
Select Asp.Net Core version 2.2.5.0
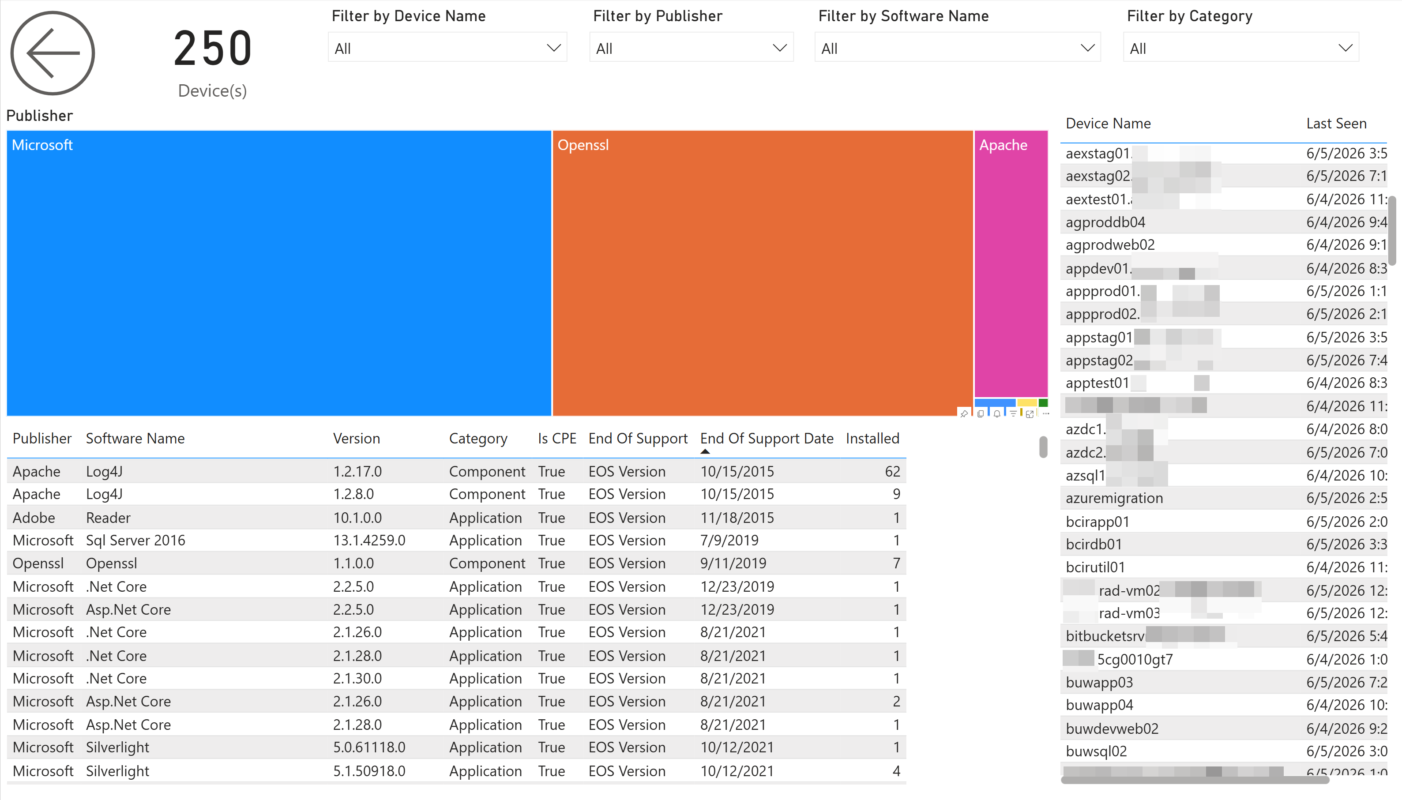(x=456, y=609)
